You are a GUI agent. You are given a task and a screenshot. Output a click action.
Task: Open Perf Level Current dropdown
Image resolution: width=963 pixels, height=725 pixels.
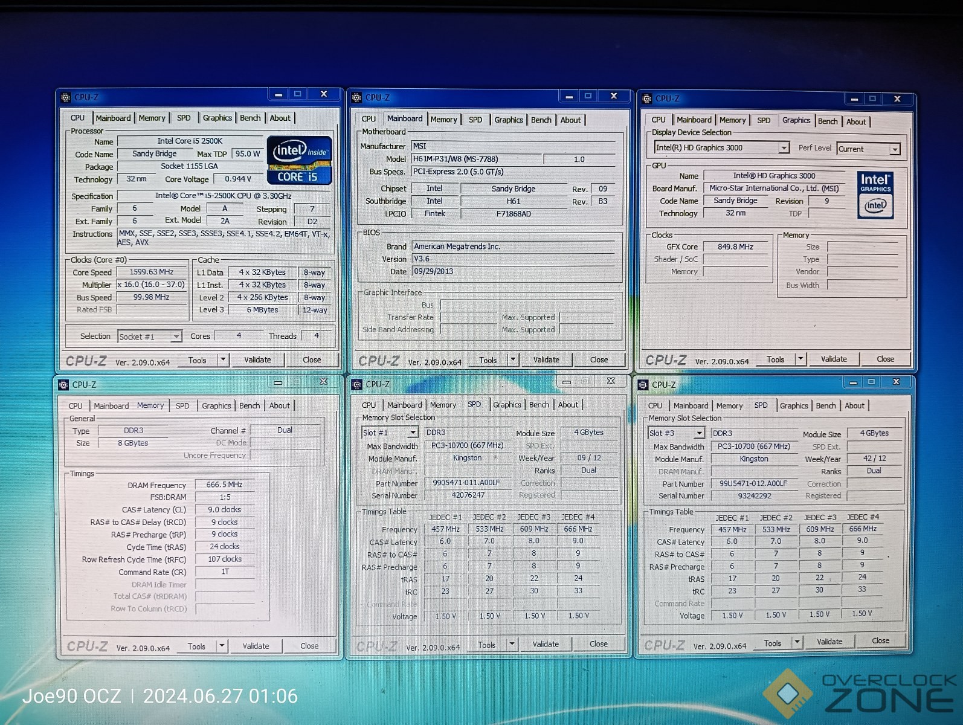[895, 149]
